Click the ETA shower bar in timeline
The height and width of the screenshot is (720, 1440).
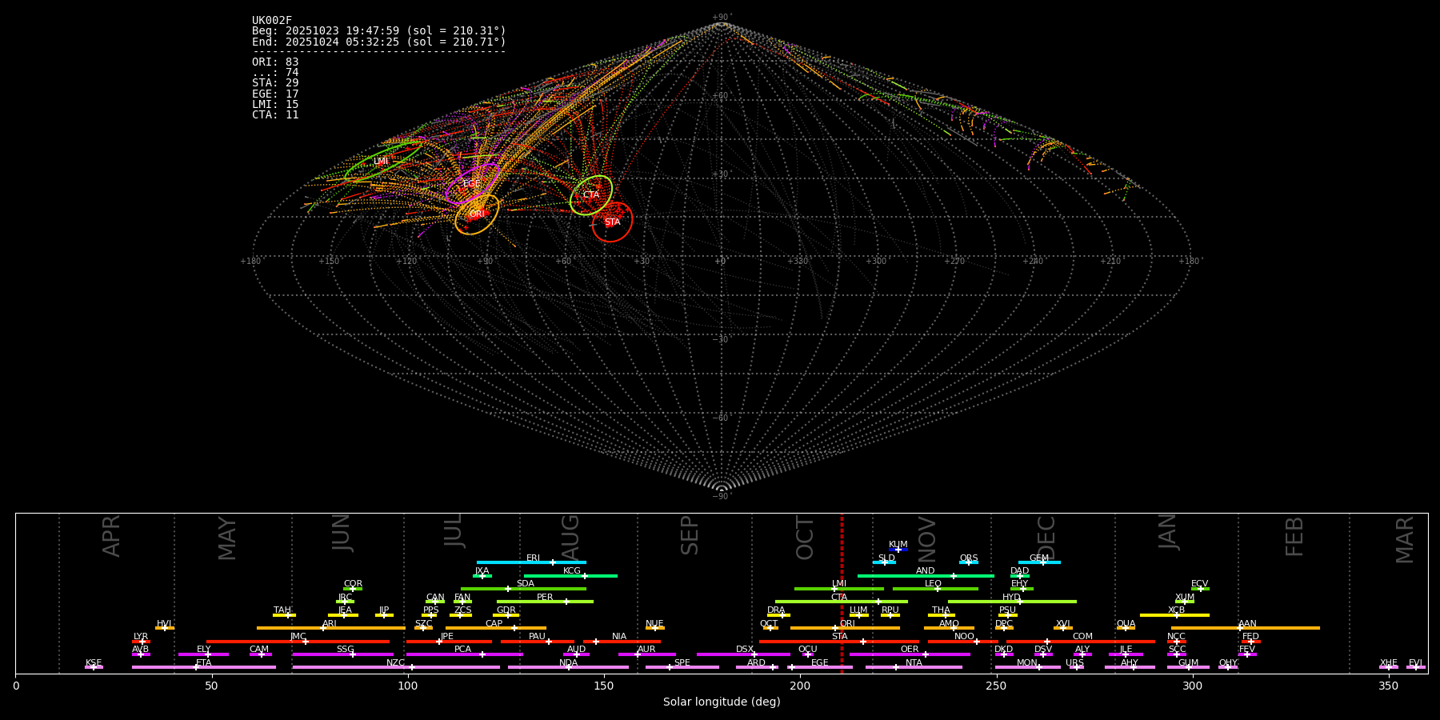pos(204,667)
